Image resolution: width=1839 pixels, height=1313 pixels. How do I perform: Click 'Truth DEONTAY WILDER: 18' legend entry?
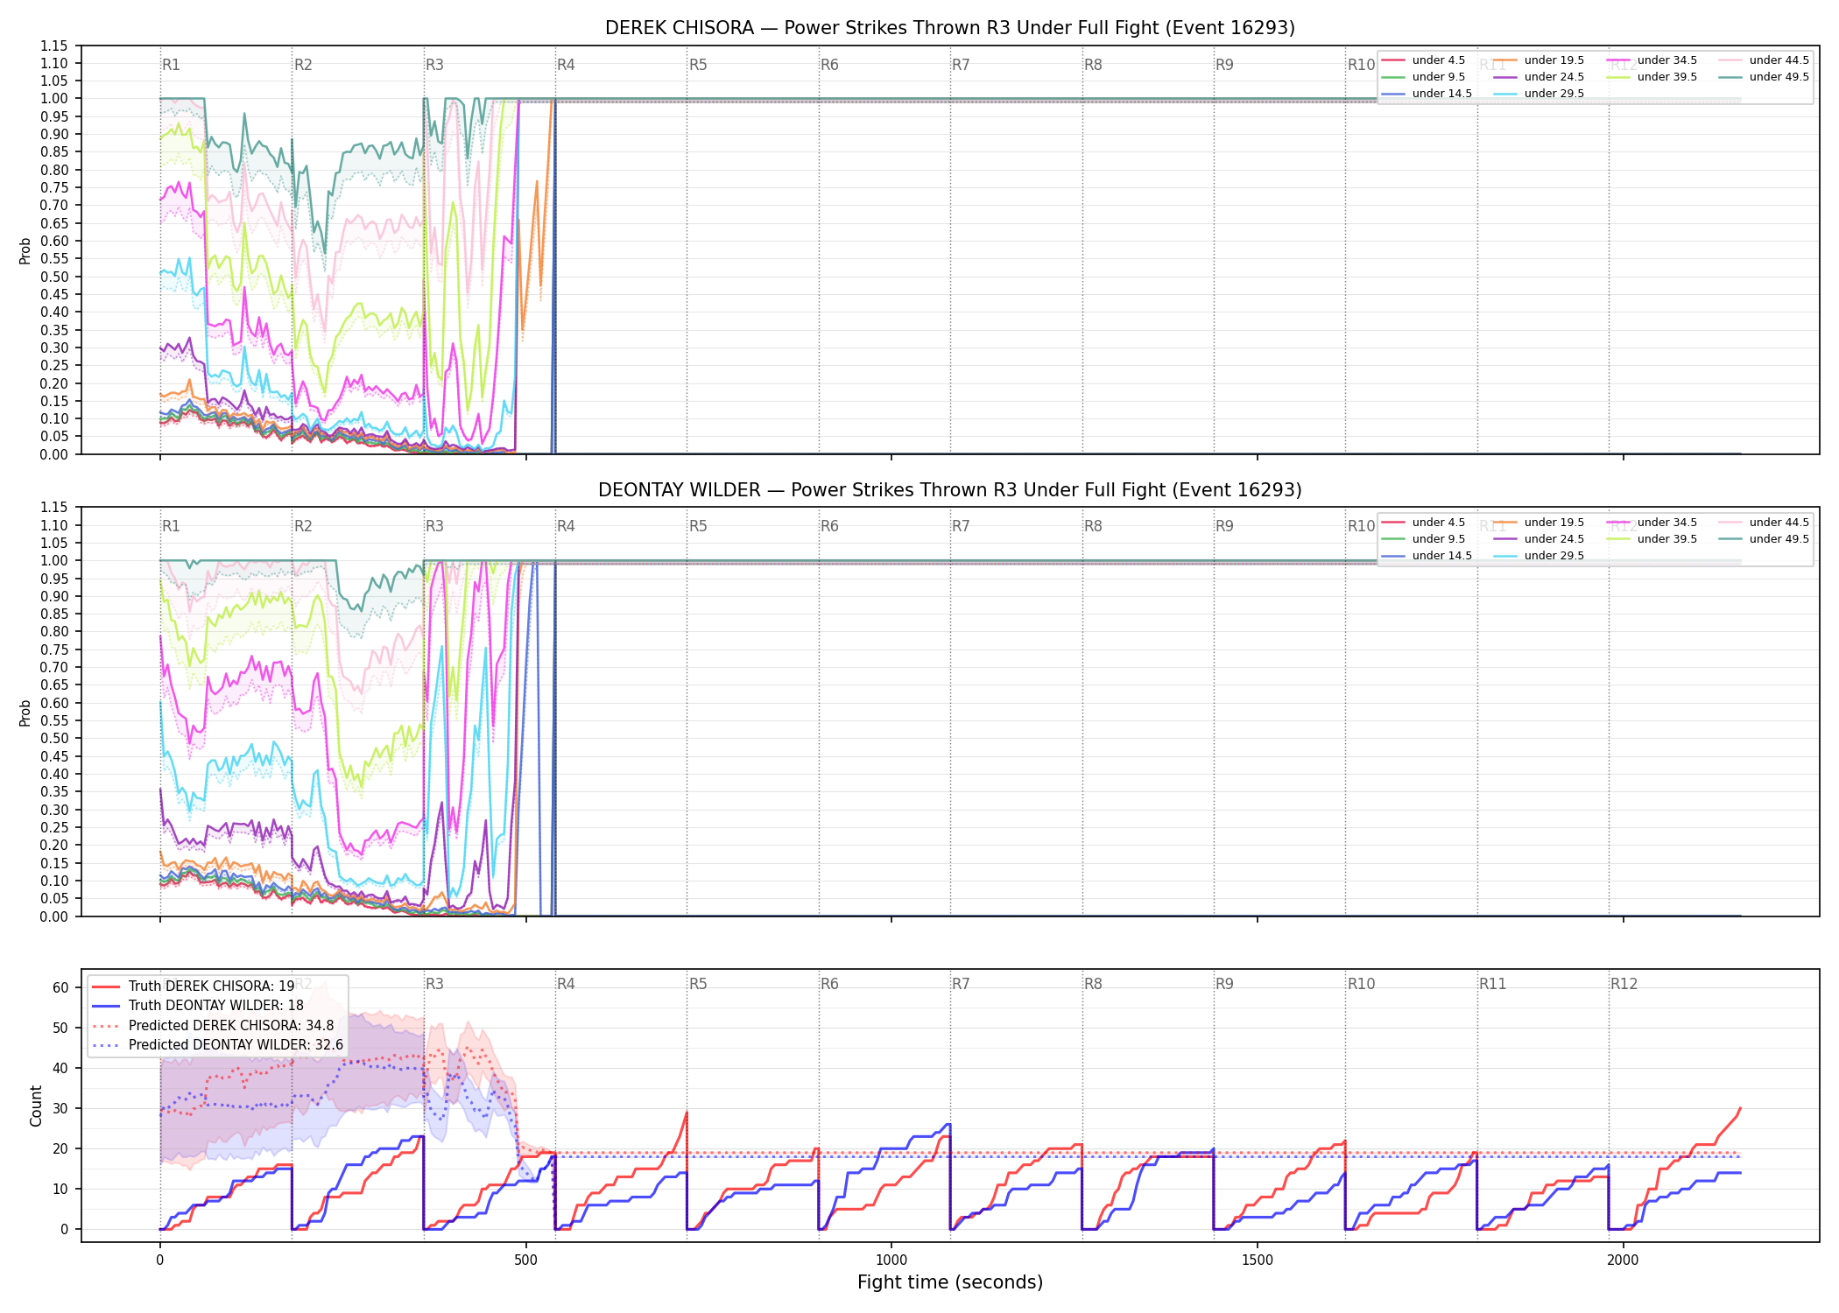coord(198,1006)
